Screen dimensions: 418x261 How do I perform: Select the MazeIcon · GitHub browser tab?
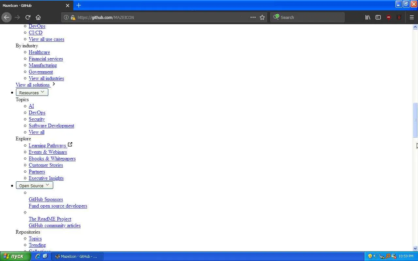36,6
